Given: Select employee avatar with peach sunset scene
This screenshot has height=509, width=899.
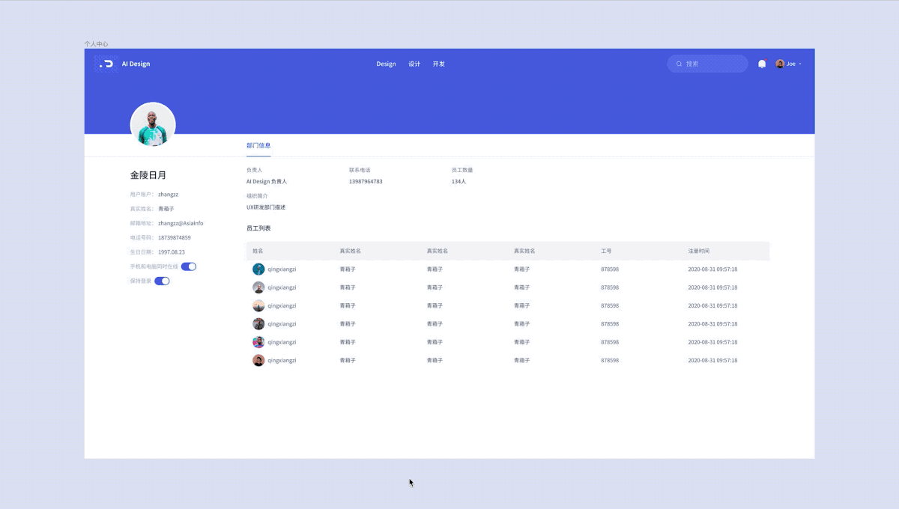Looking at the screenshot, I should [x=258, y=305].
